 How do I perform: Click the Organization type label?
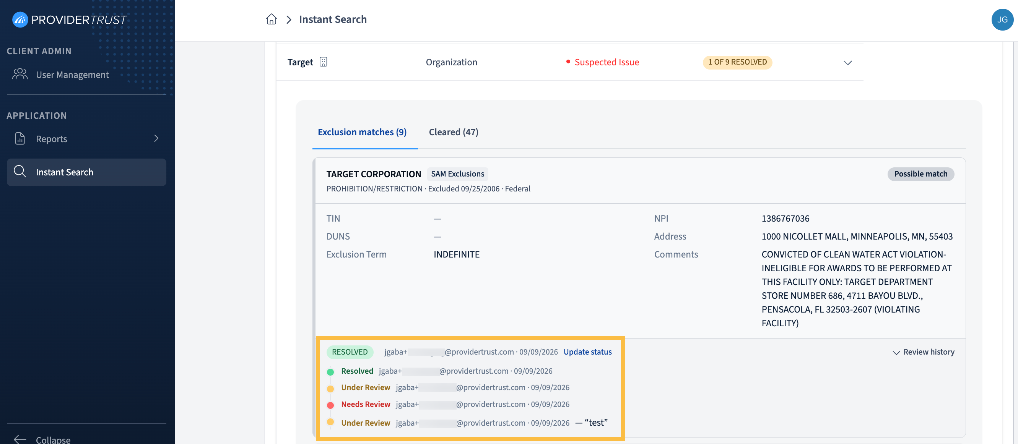click(451, 62)
